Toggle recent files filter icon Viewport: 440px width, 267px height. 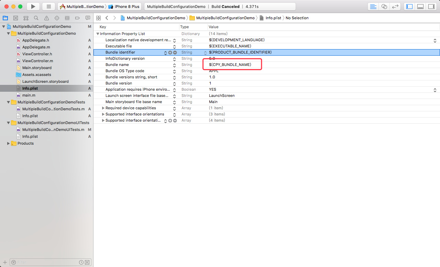81,262
